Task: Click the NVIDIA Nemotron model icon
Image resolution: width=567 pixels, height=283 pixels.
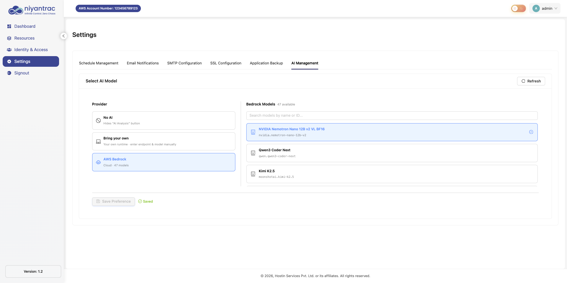Action: point(253,132)
